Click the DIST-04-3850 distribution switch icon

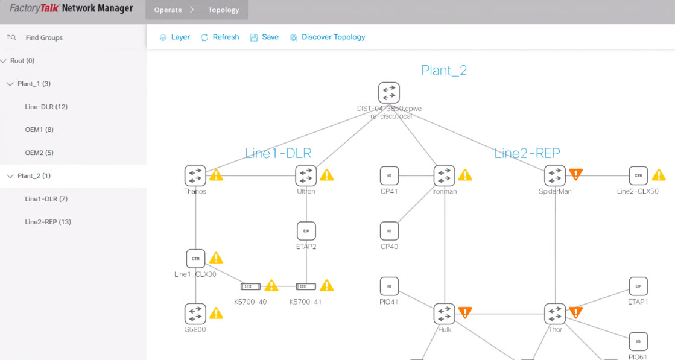point(389,93)
